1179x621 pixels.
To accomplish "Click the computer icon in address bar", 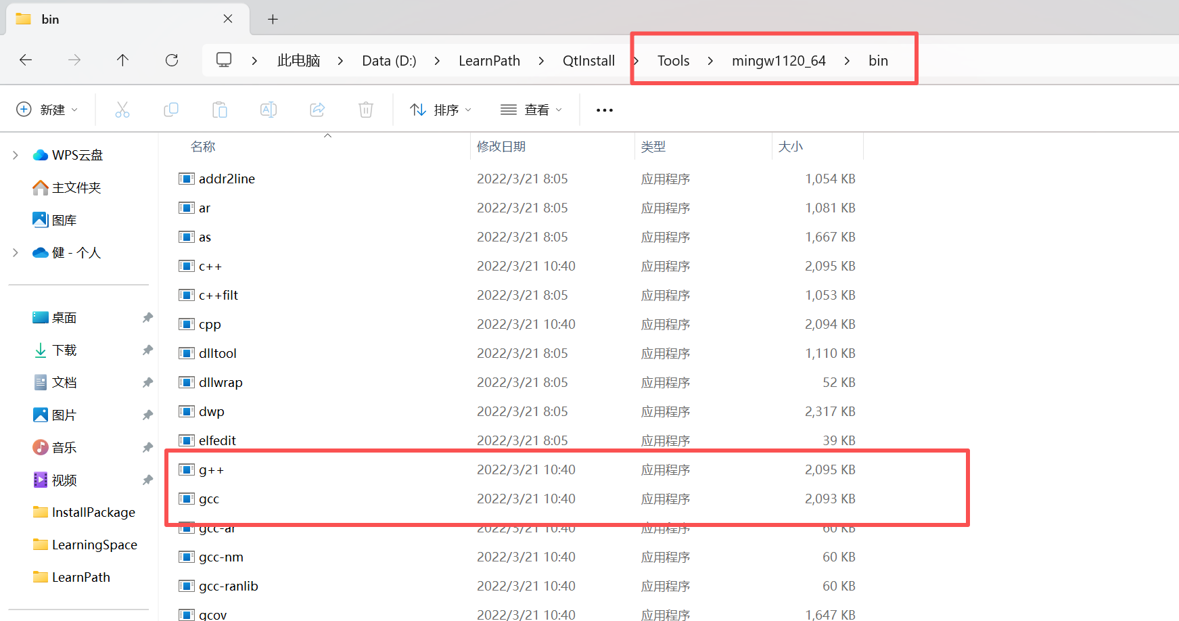I will click(224, 60).
